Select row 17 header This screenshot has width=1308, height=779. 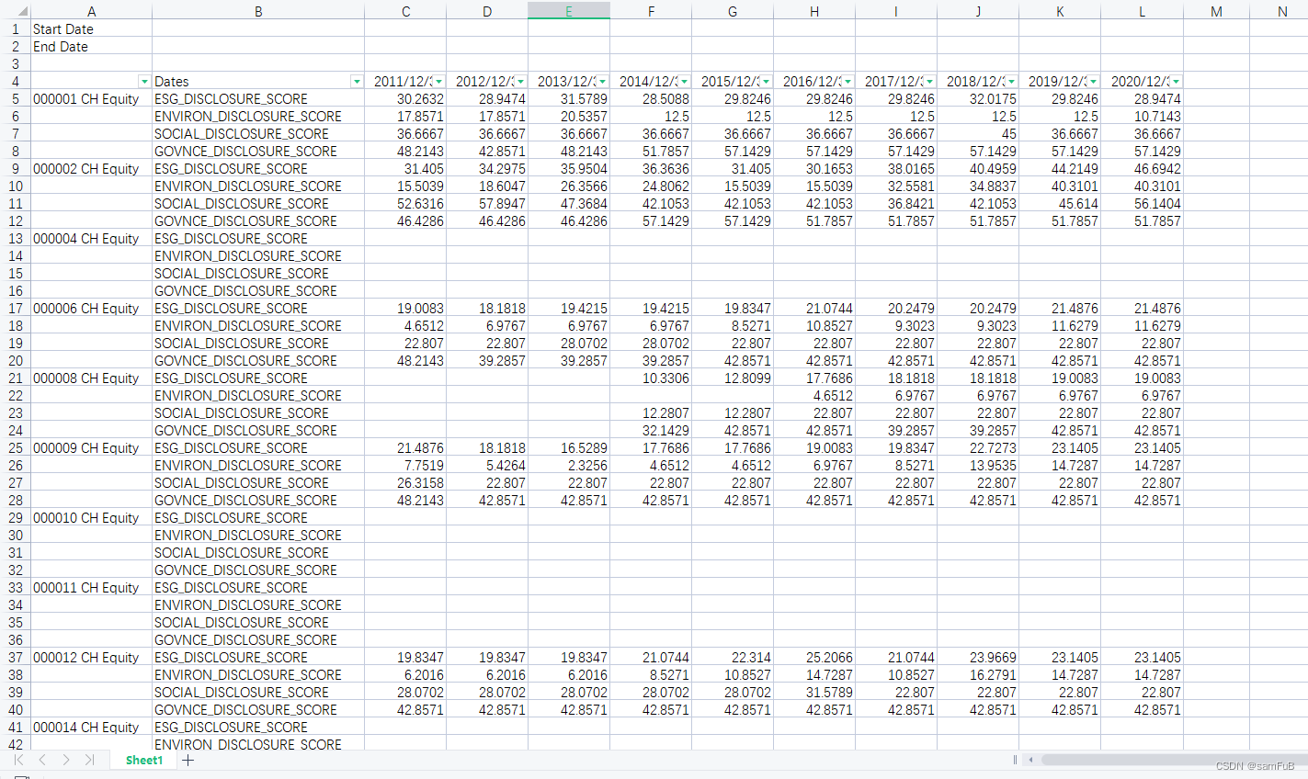pos(15,309)
